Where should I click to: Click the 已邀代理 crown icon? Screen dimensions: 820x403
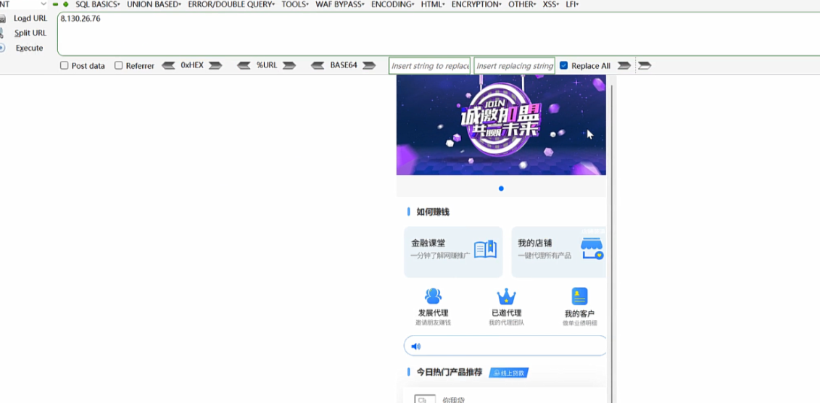click(506, 297)
